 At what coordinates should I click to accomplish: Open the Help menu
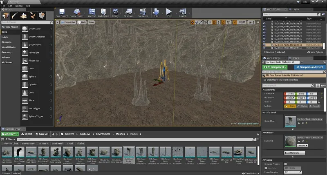[28, 6]
